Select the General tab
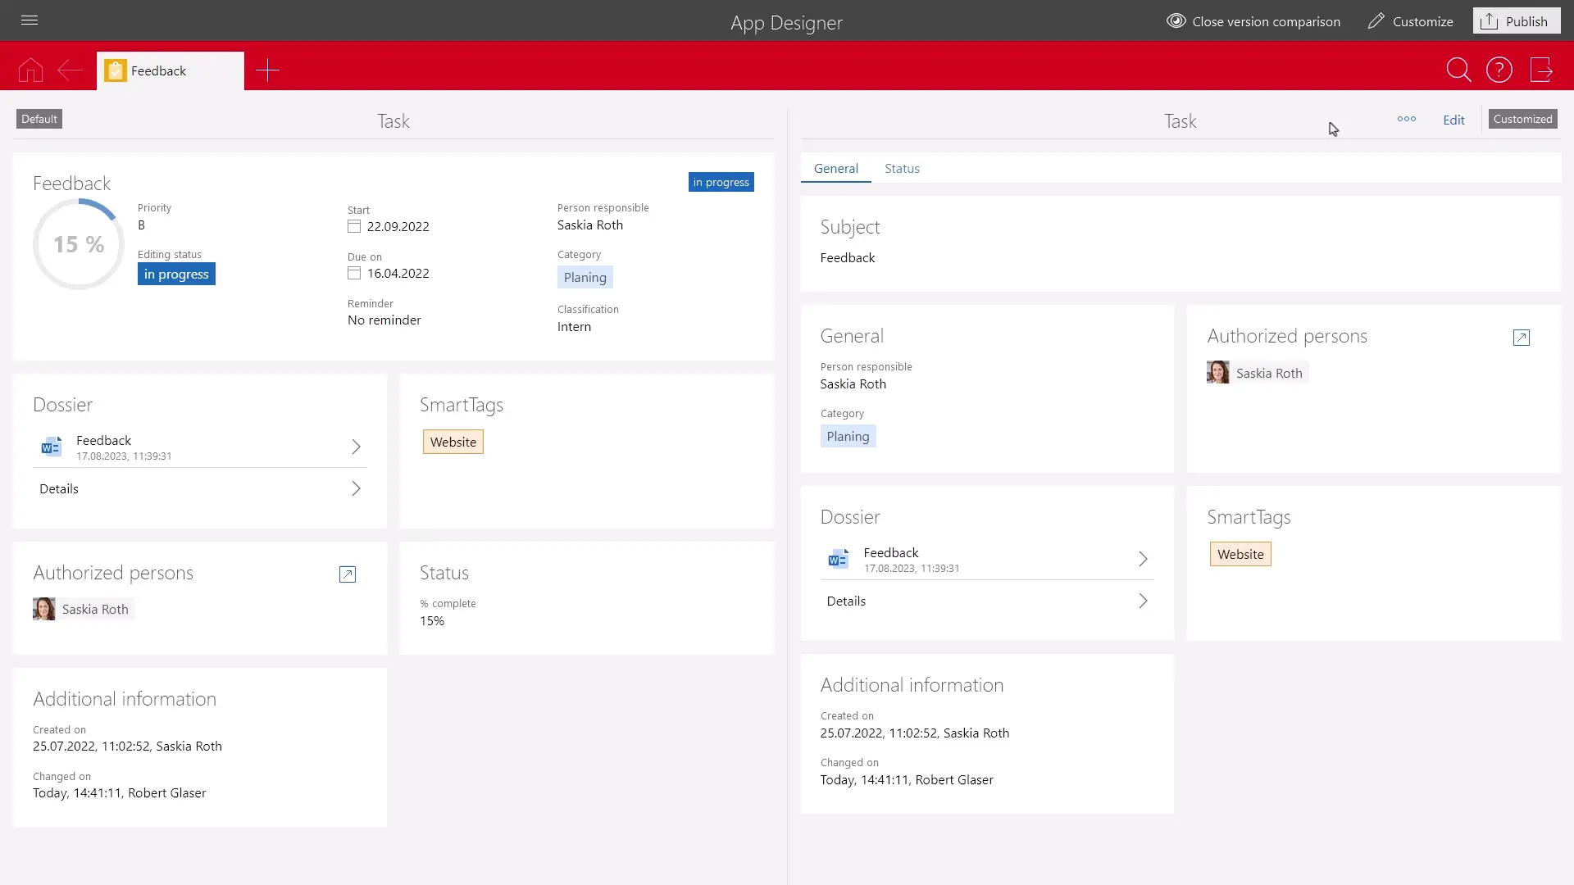 pos(835,169)
